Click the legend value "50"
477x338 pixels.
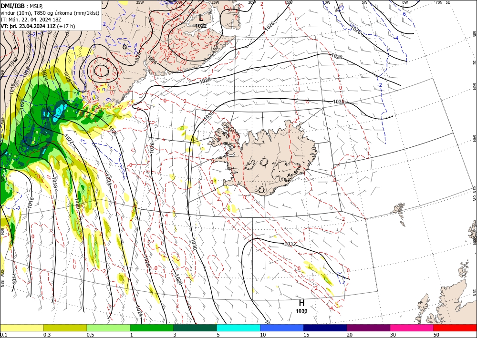[436, 335]
